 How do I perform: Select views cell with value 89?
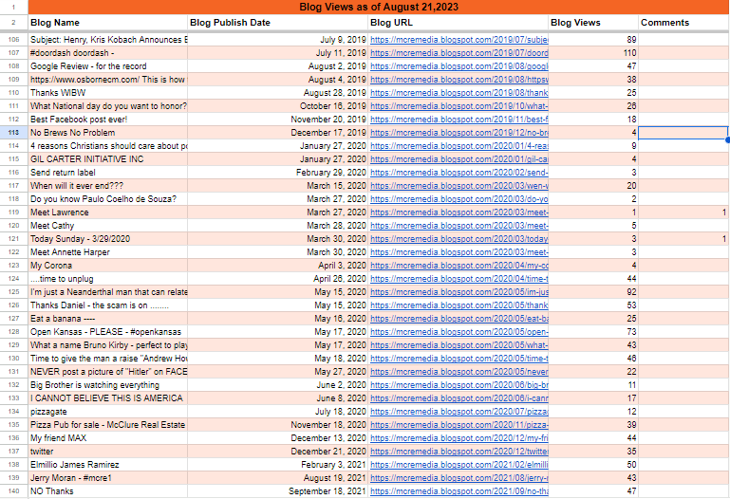point(593,40)
